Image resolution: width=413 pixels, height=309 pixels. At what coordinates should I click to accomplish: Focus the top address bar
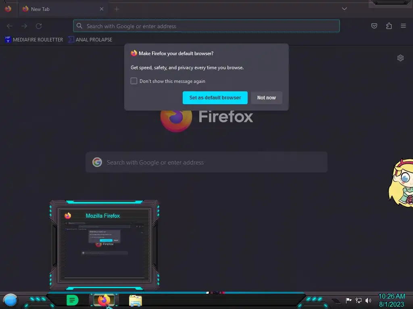(206, 26)
